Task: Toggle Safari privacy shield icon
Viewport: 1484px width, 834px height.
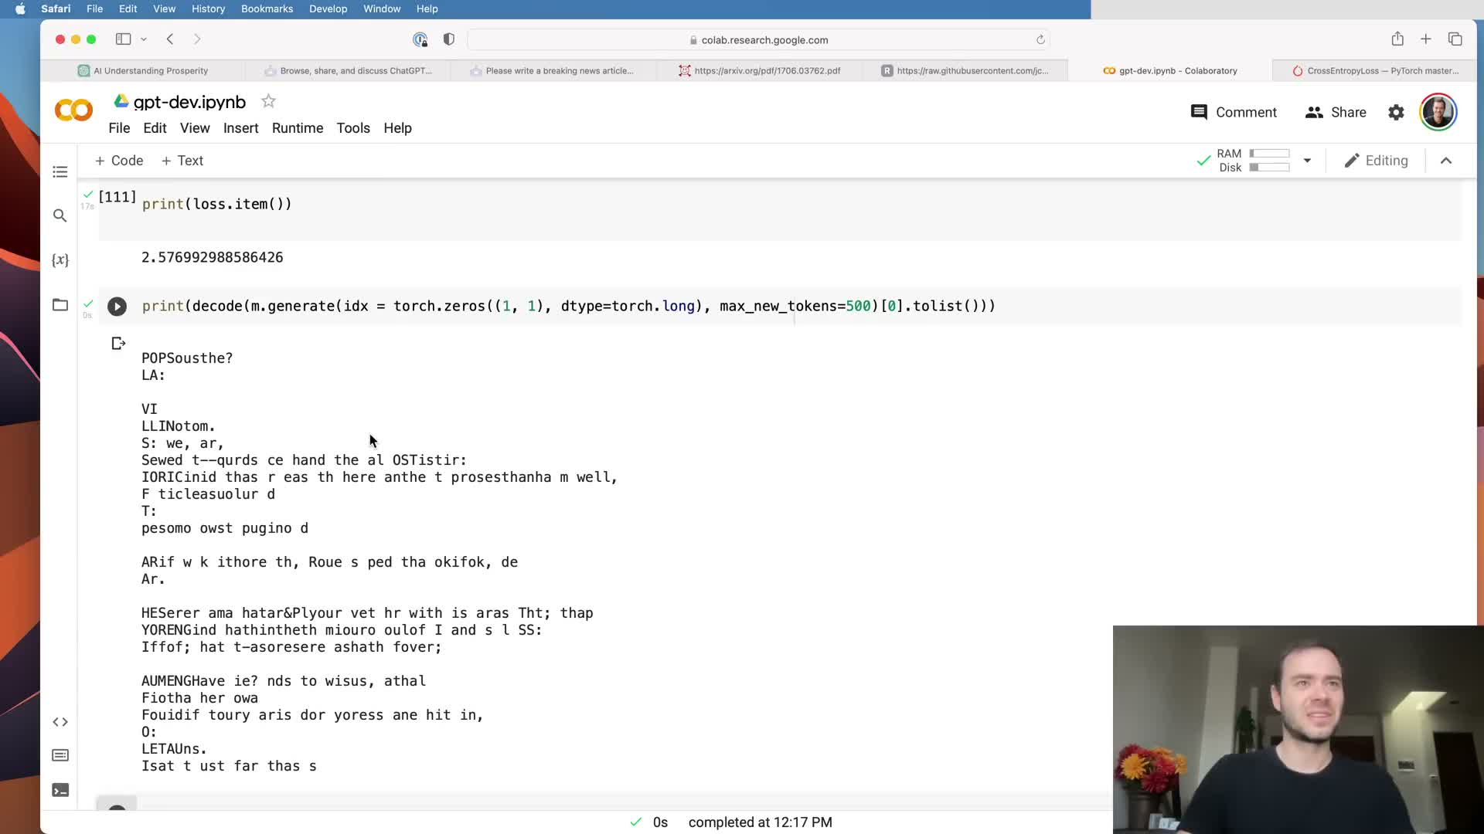Action: (448, 39)
